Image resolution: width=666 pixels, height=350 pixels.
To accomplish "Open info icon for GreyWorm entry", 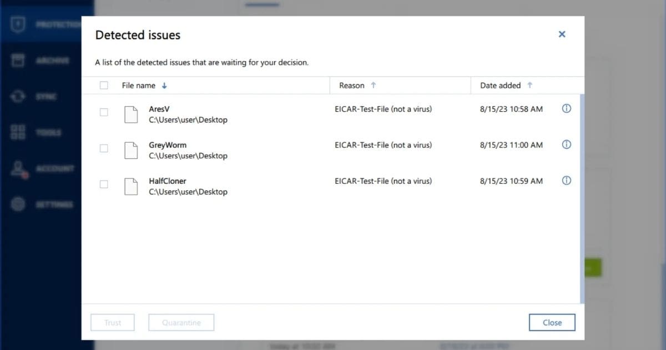I will coord(566,144).
